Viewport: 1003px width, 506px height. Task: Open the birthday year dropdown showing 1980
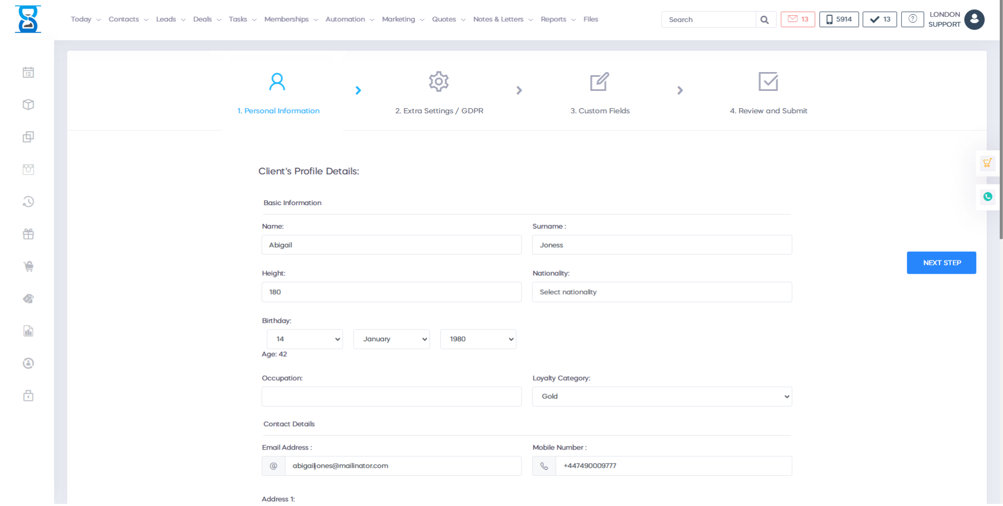coord(478,339)
